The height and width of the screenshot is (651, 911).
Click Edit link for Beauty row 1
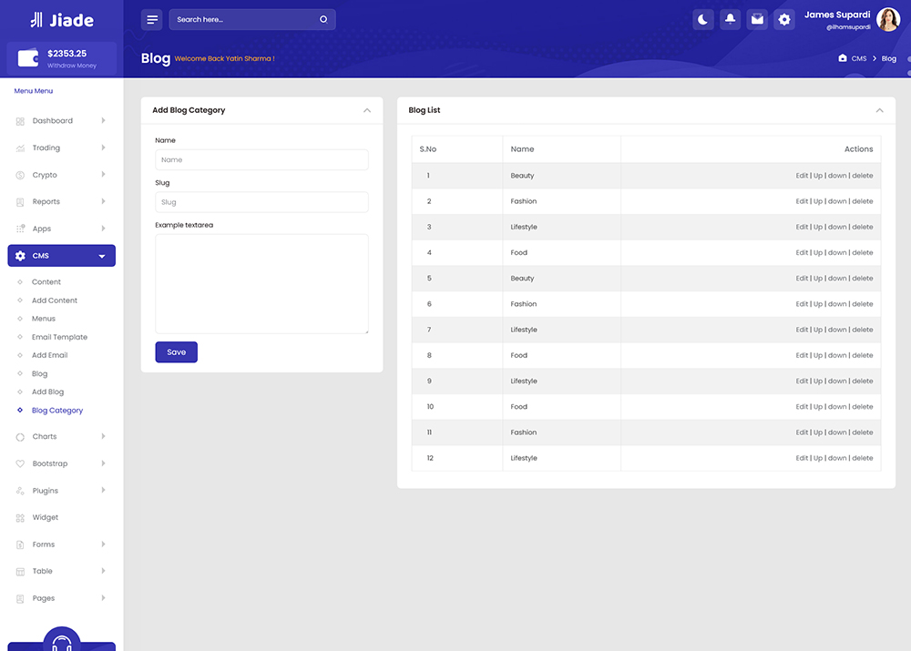(x=802, y=176)
